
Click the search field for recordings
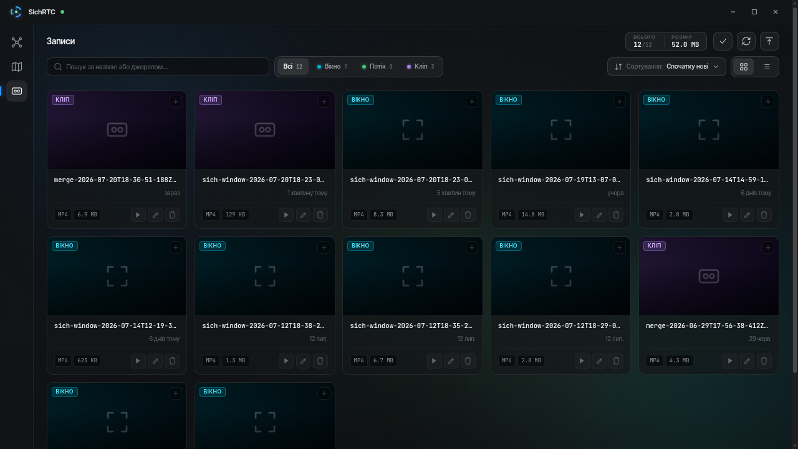(x=158, y=67)
